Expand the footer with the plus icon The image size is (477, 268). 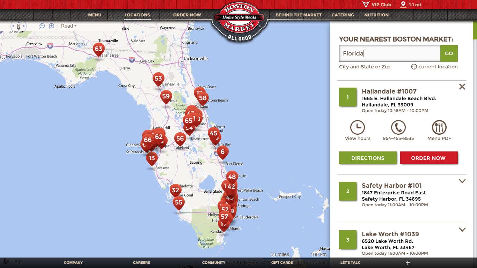[408, 263]
